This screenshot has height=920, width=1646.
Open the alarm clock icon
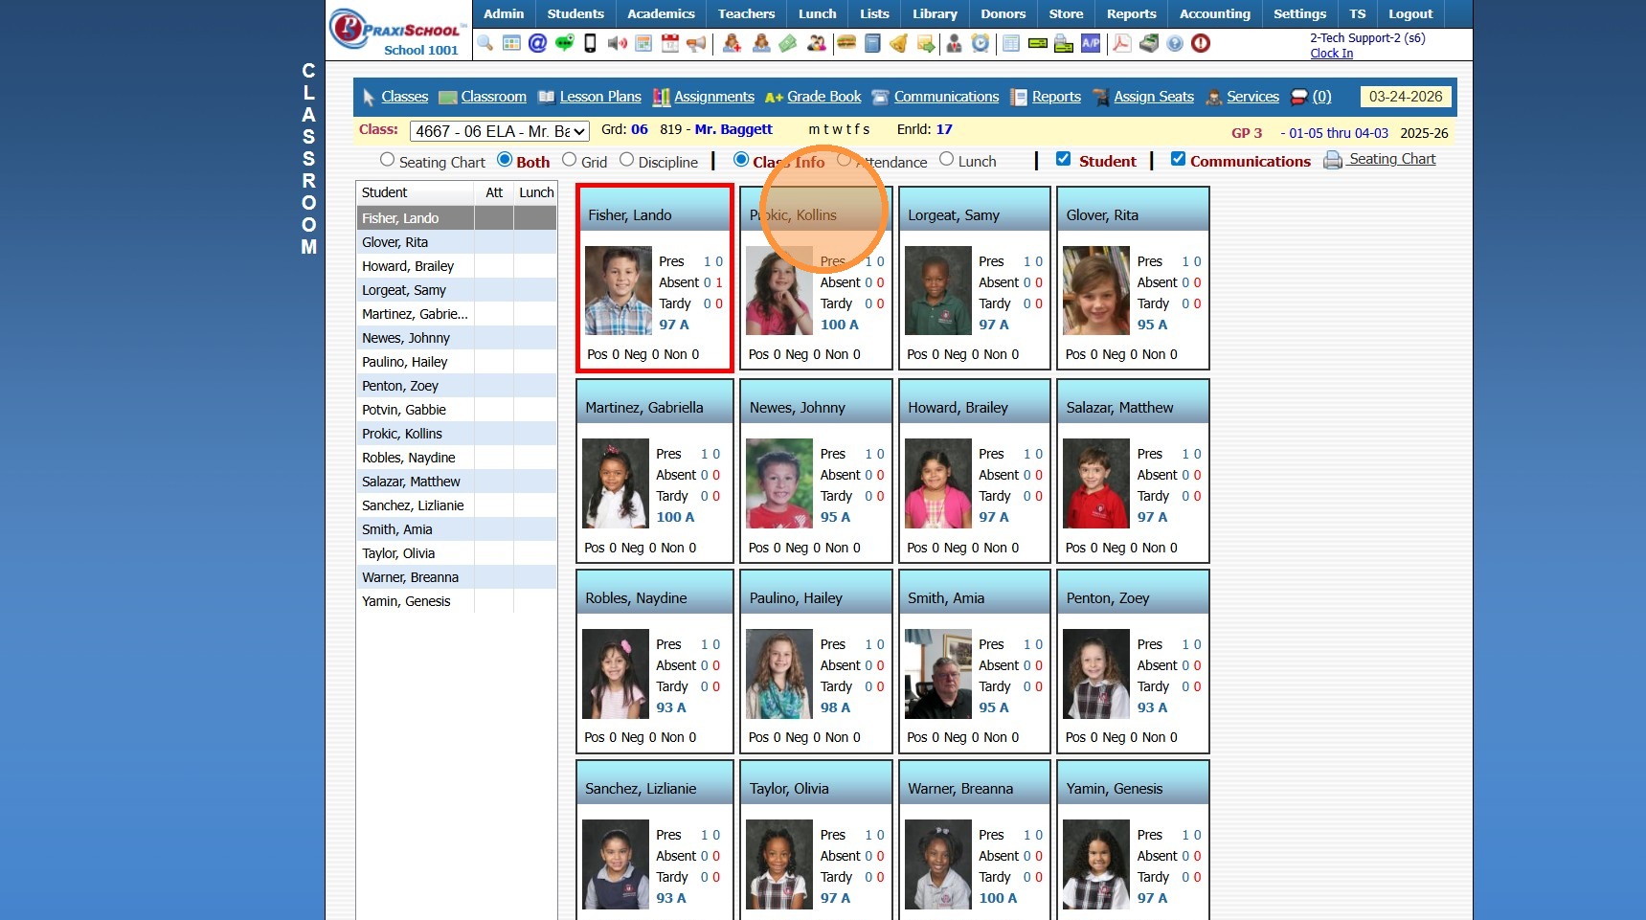[981, 43]
